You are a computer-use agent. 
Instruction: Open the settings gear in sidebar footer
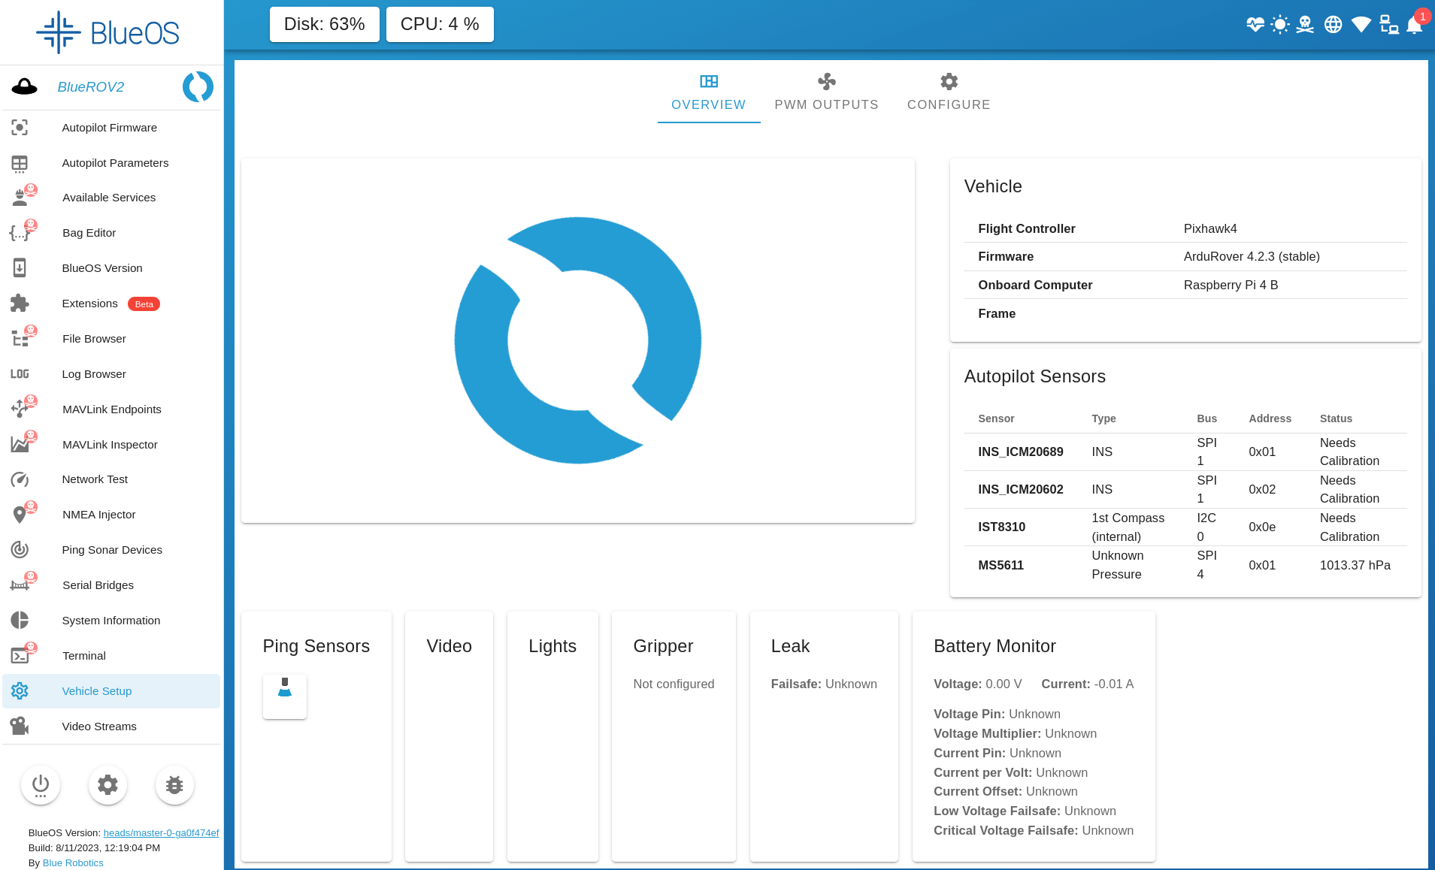tap(107, 784)
